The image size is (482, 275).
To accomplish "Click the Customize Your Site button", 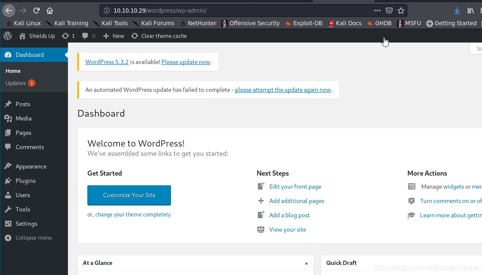I will [129, 195].
